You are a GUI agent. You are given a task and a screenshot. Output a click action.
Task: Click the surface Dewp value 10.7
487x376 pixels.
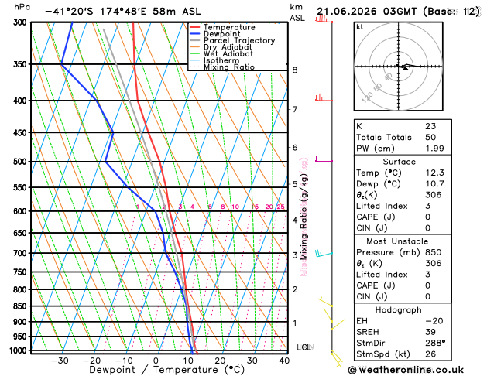pos(434,183)
